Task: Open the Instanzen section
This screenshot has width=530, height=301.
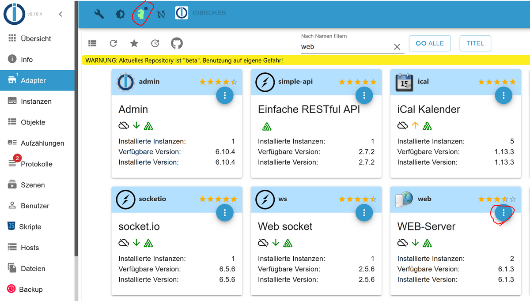Action: click(x=37, y=102)
